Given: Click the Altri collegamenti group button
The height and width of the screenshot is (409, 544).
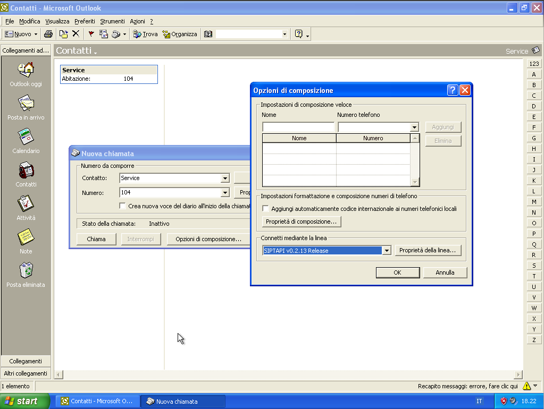Looking at the screenshot, I should click(26, 373).
